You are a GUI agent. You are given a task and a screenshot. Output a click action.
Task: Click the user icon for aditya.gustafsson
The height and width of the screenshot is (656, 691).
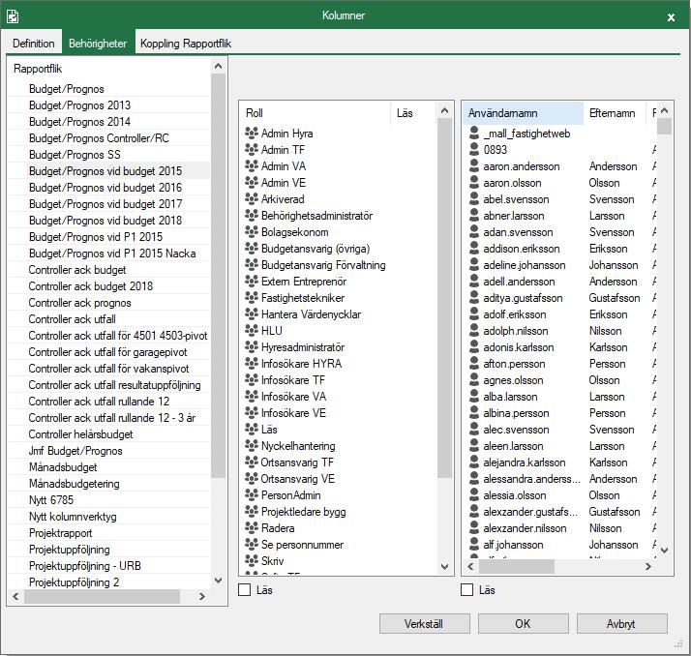point(474,297)
